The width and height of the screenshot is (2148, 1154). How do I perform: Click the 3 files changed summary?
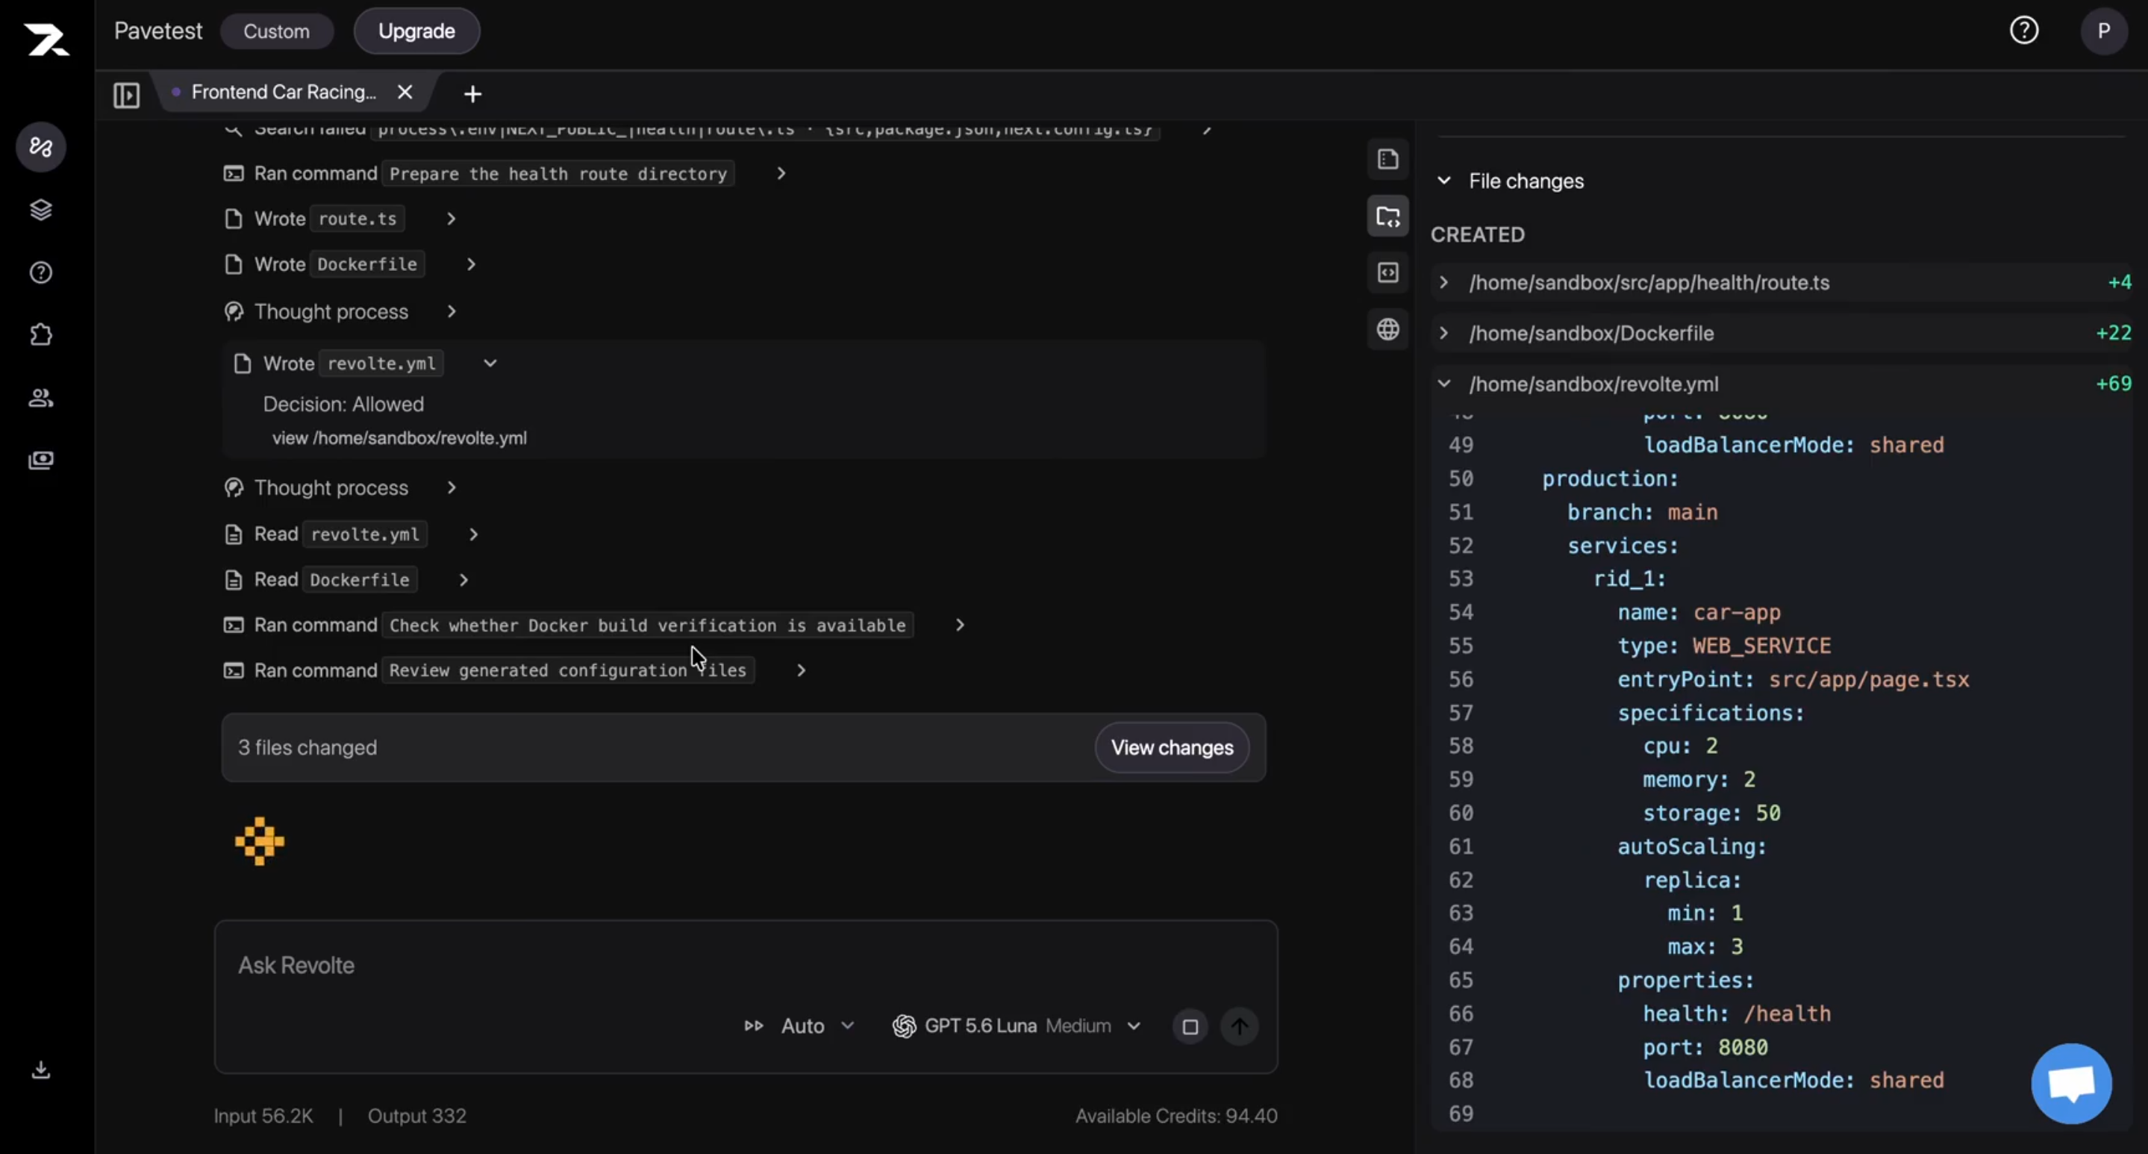307,748
